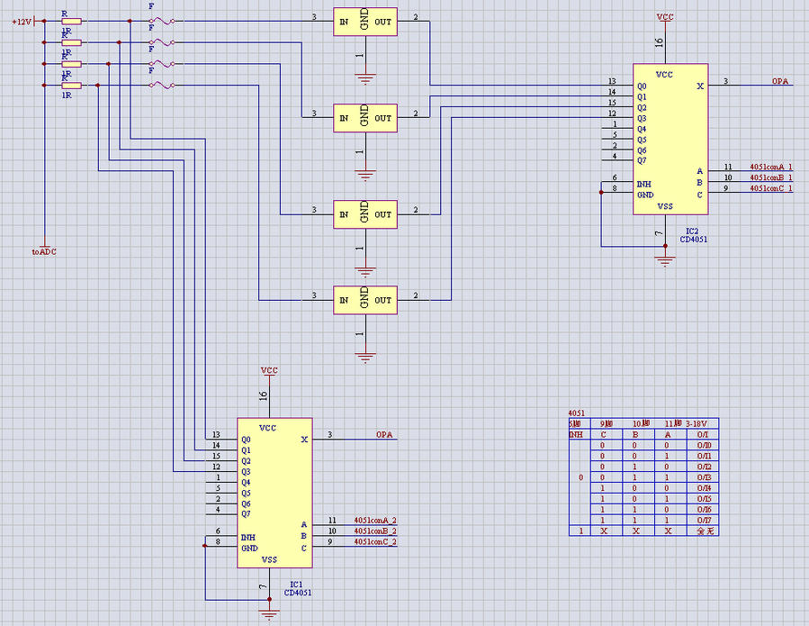The image size is (809, 626).
Task: Select the regulator block driving IC2 pin Q1
Action: [365, 118]
